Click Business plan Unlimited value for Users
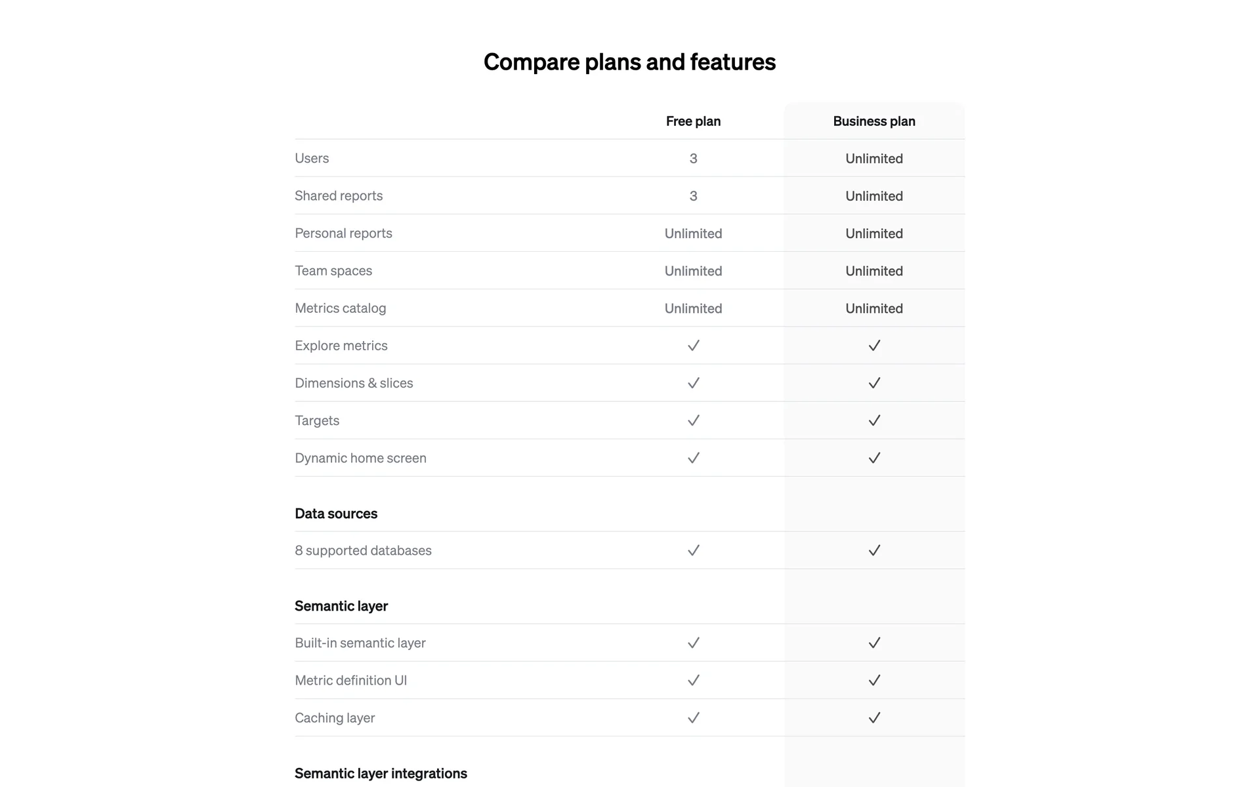This screenshot has height=787, width=1260. pos(874,159)
